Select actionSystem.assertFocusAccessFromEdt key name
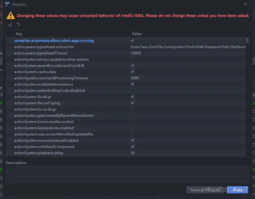Image resolution: width=255 pixels, height=199 pixels. point(49,65)
